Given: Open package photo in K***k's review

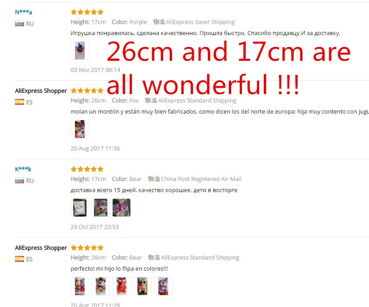Looking at the screenshot, I should (x=80, y=208).
